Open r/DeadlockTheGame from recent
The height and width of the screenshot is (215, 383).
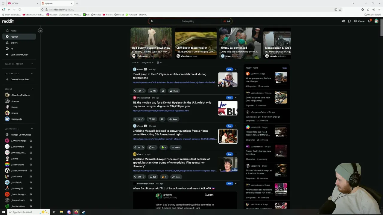pos(19,95)
